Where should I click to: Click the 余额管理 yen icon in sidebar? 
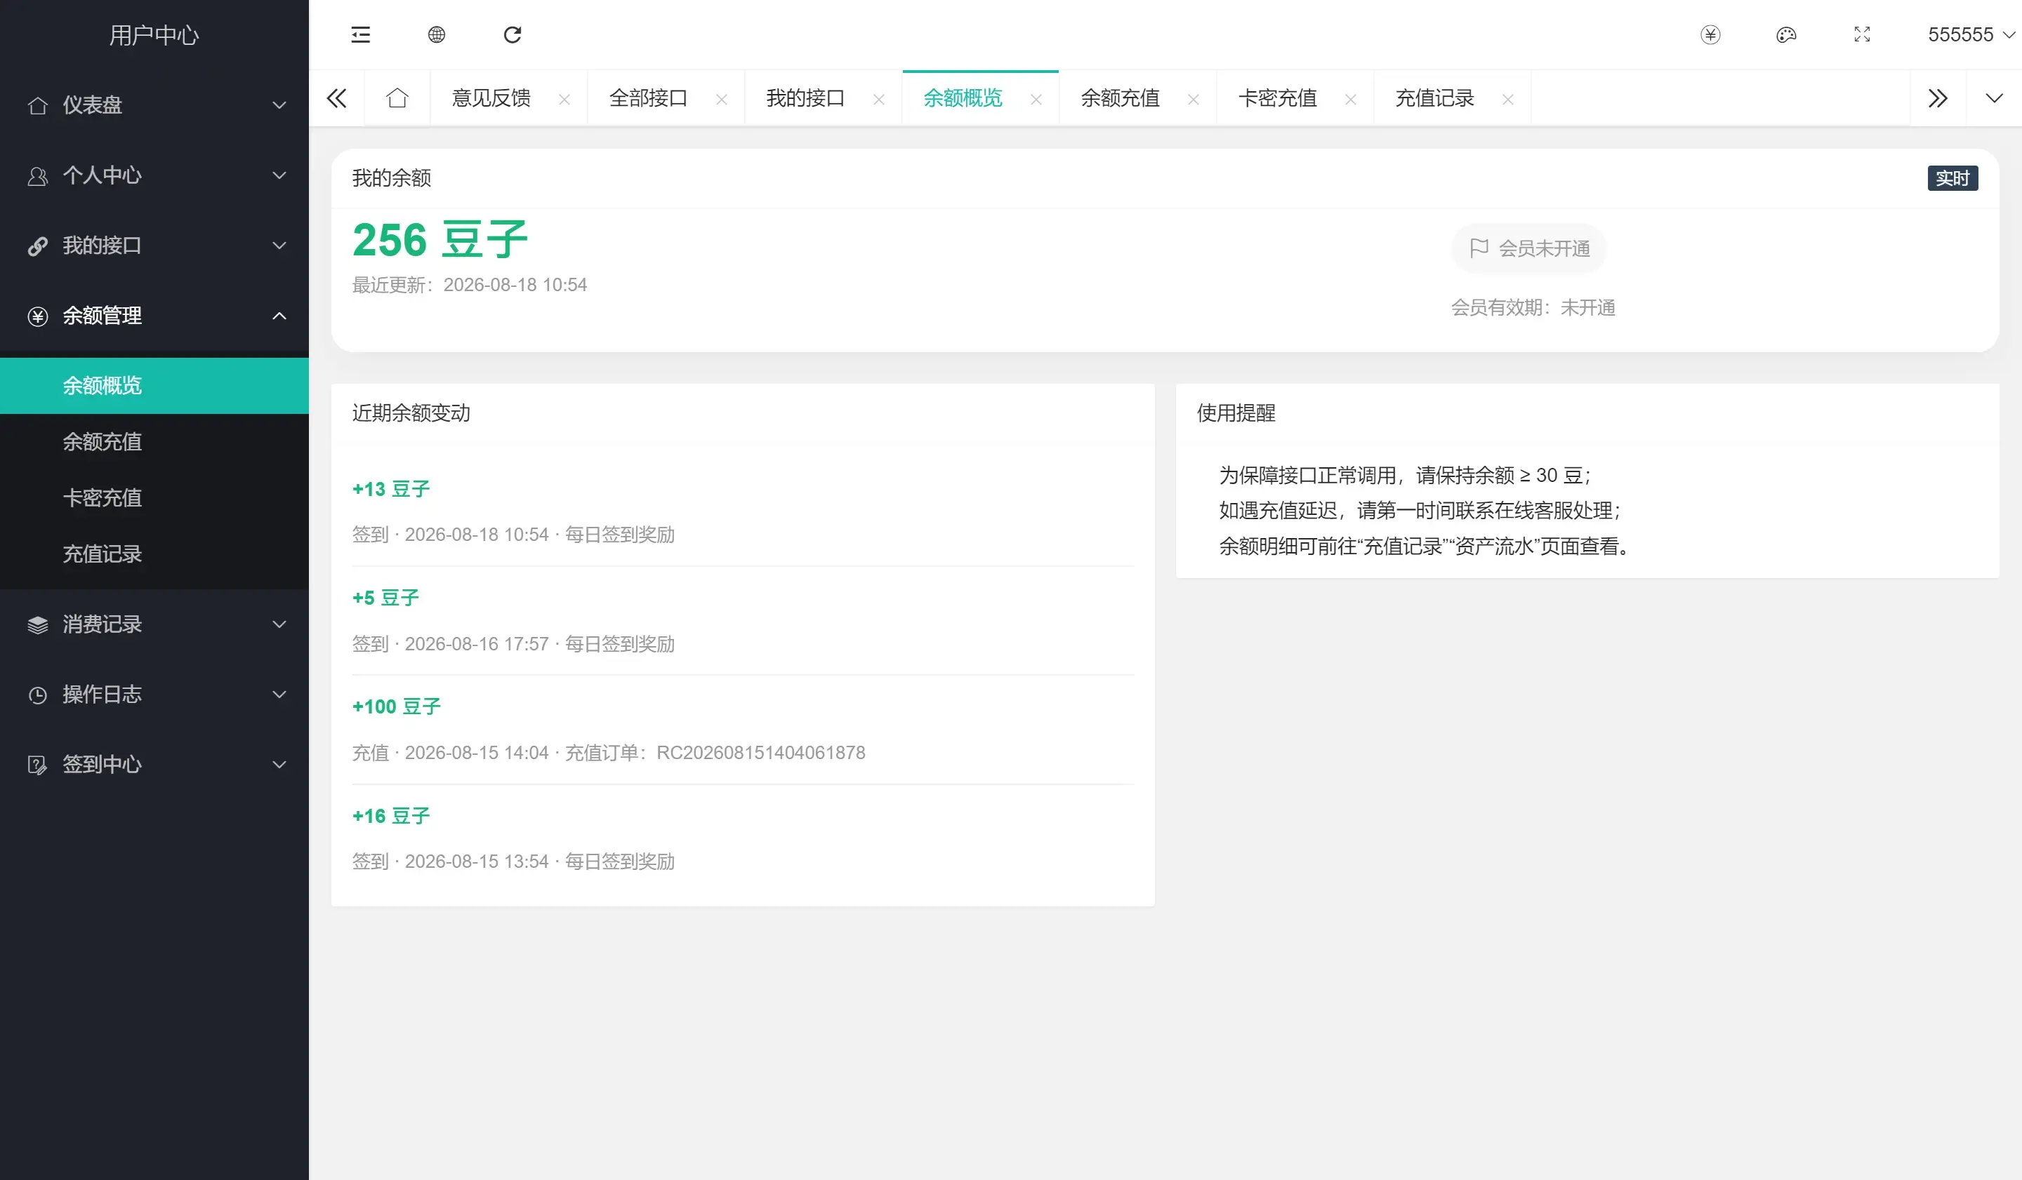click(37, 316)
